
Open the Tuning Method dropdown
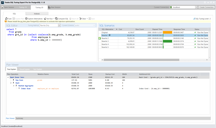59,25
